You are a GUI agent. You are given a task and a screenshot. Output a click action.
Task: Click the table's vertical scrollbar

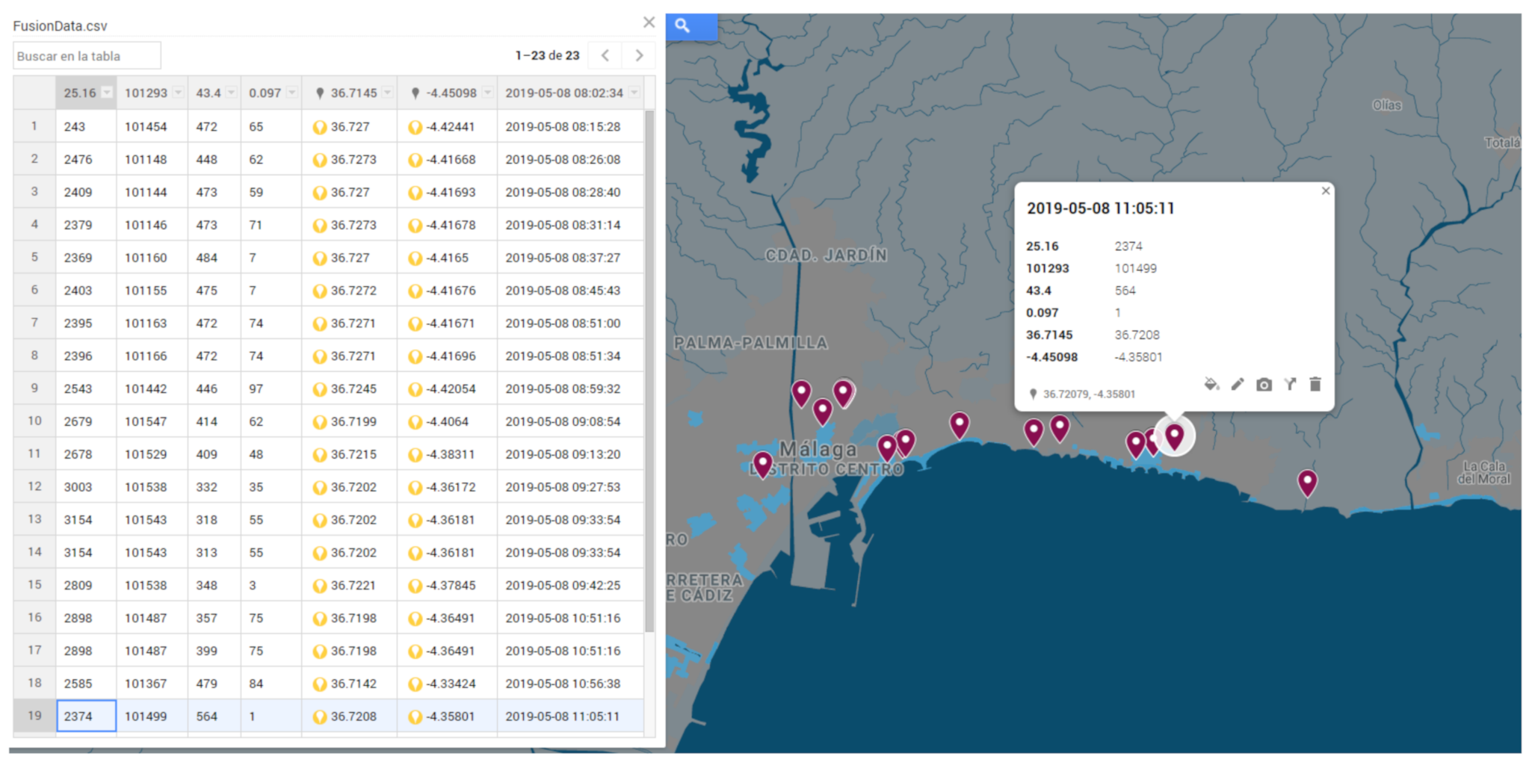coord(649,370)
